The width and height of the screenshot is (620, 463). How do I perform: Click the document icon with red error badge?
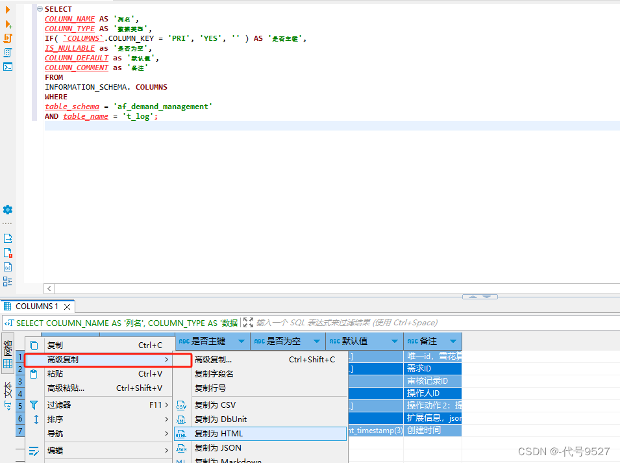point(8,253)
